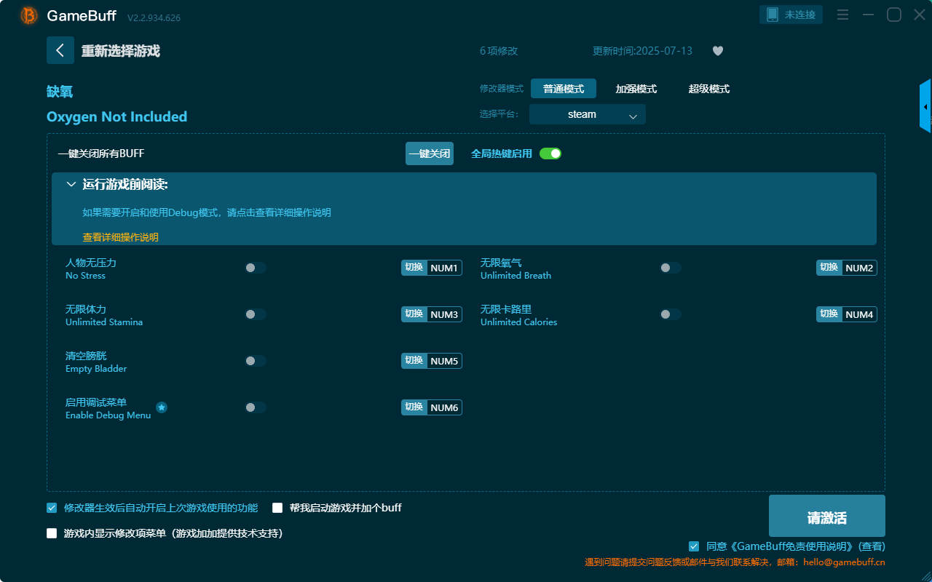Viewport: 932px width, 582px height.
Task: Check 帮我启动游戏并加个buff option
Action: point(277,507)
